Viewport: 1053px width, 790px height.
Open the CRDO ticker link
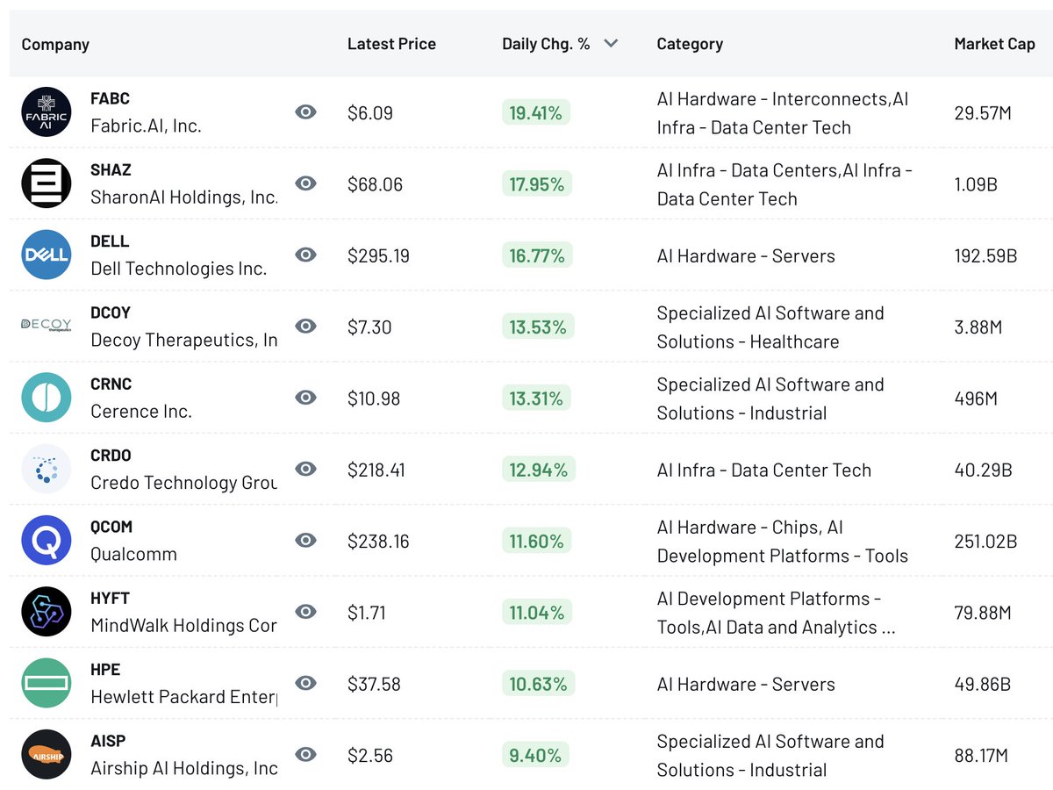click(111, 455)
